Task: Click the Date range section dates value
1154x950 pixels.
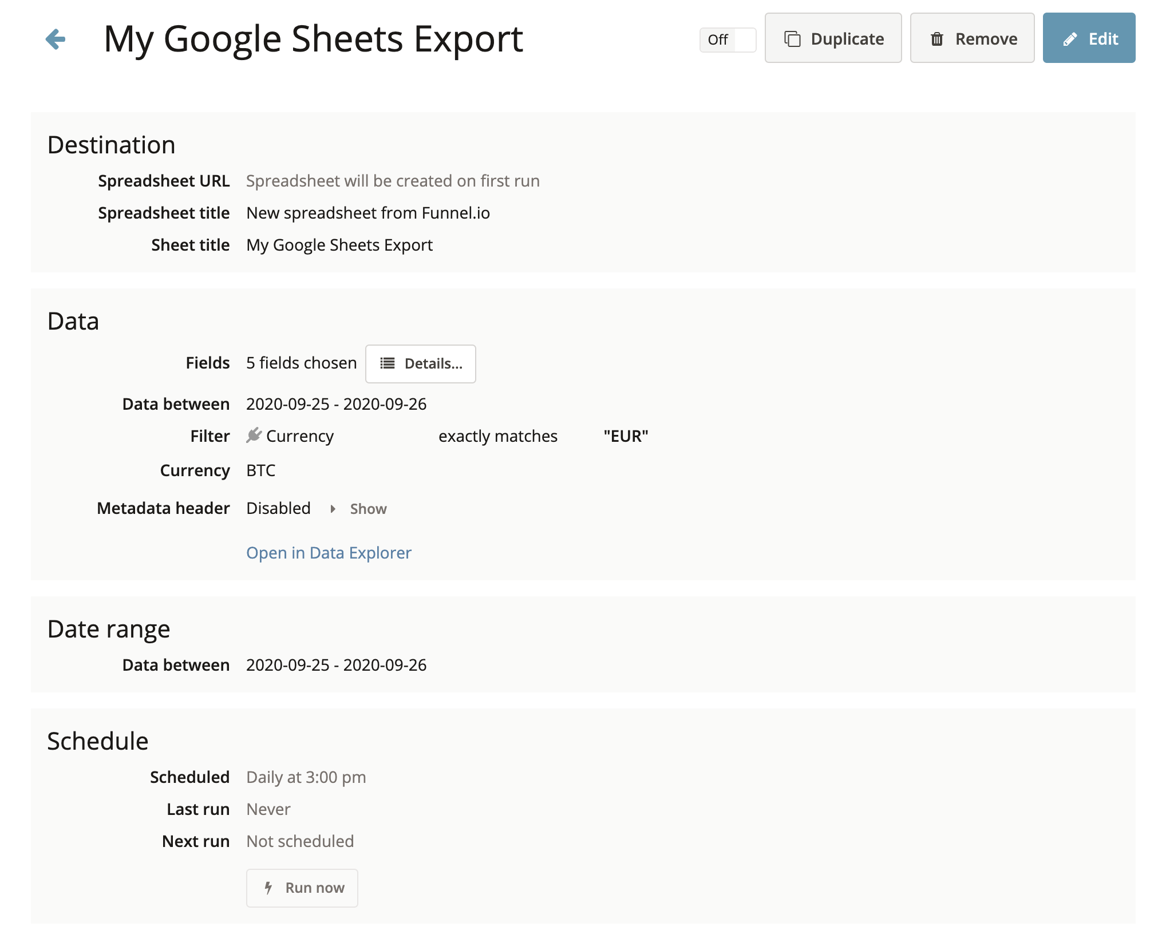Action: [x=336, y=665]
